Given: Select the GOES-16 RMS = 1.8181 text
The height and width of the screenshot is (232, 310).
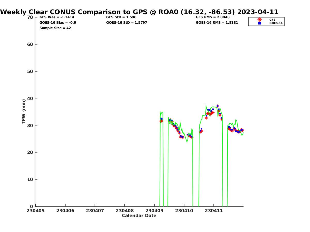Looking at the screenshot, I should 217,23.
